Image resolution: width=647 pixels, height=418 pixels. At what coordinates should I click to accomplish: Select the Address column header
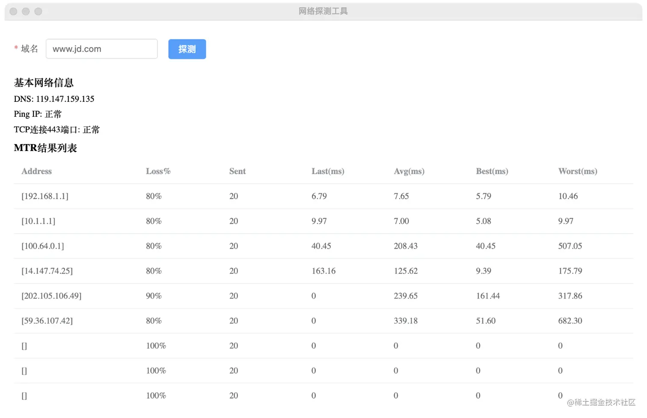36,171
